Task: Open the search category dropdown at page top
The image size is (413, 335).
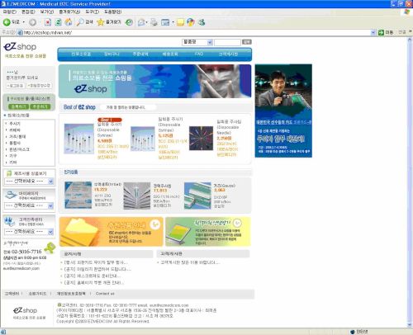Action: point(197,42)
